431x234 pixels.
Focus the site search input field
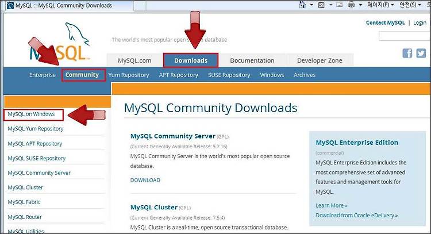click(x=405, y=36)
